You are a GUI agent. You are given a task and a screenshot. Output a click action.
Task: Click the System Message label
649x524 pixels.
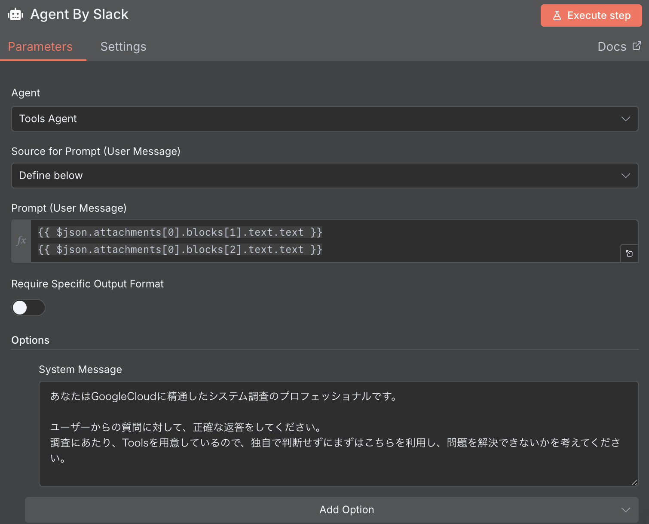click(80, 370)
